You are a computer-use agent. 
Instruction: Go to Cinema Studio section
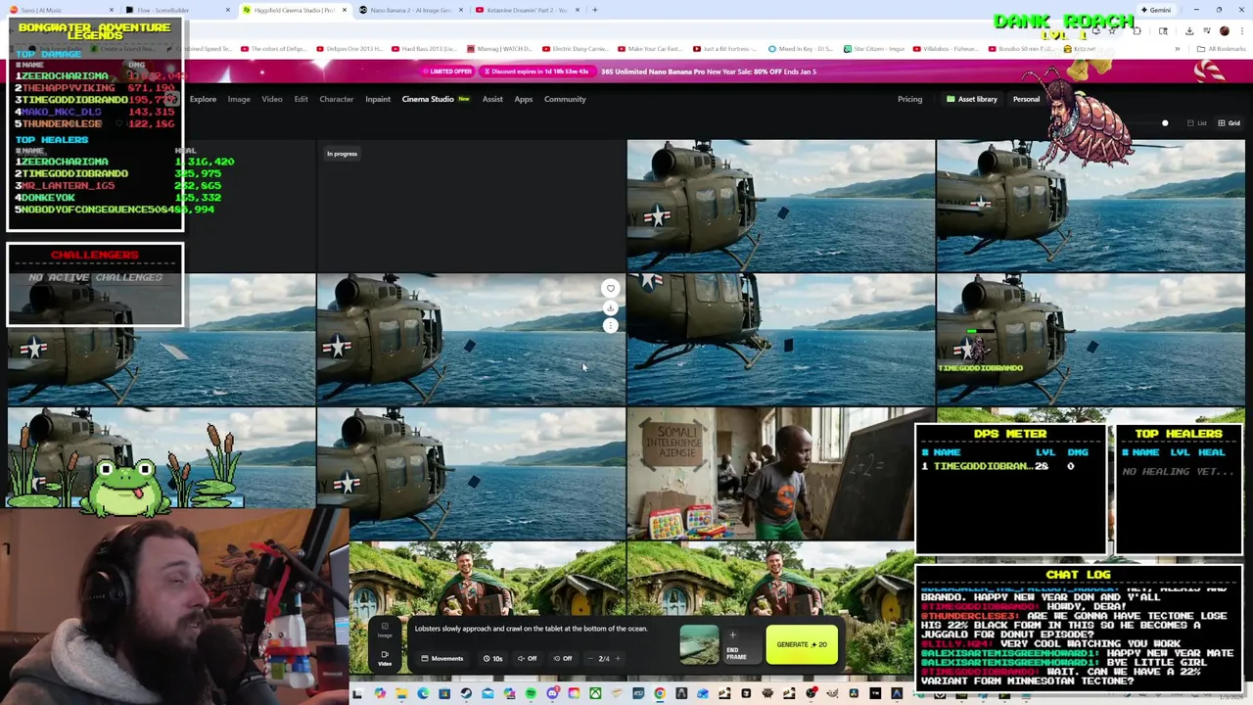click(428, 99)
